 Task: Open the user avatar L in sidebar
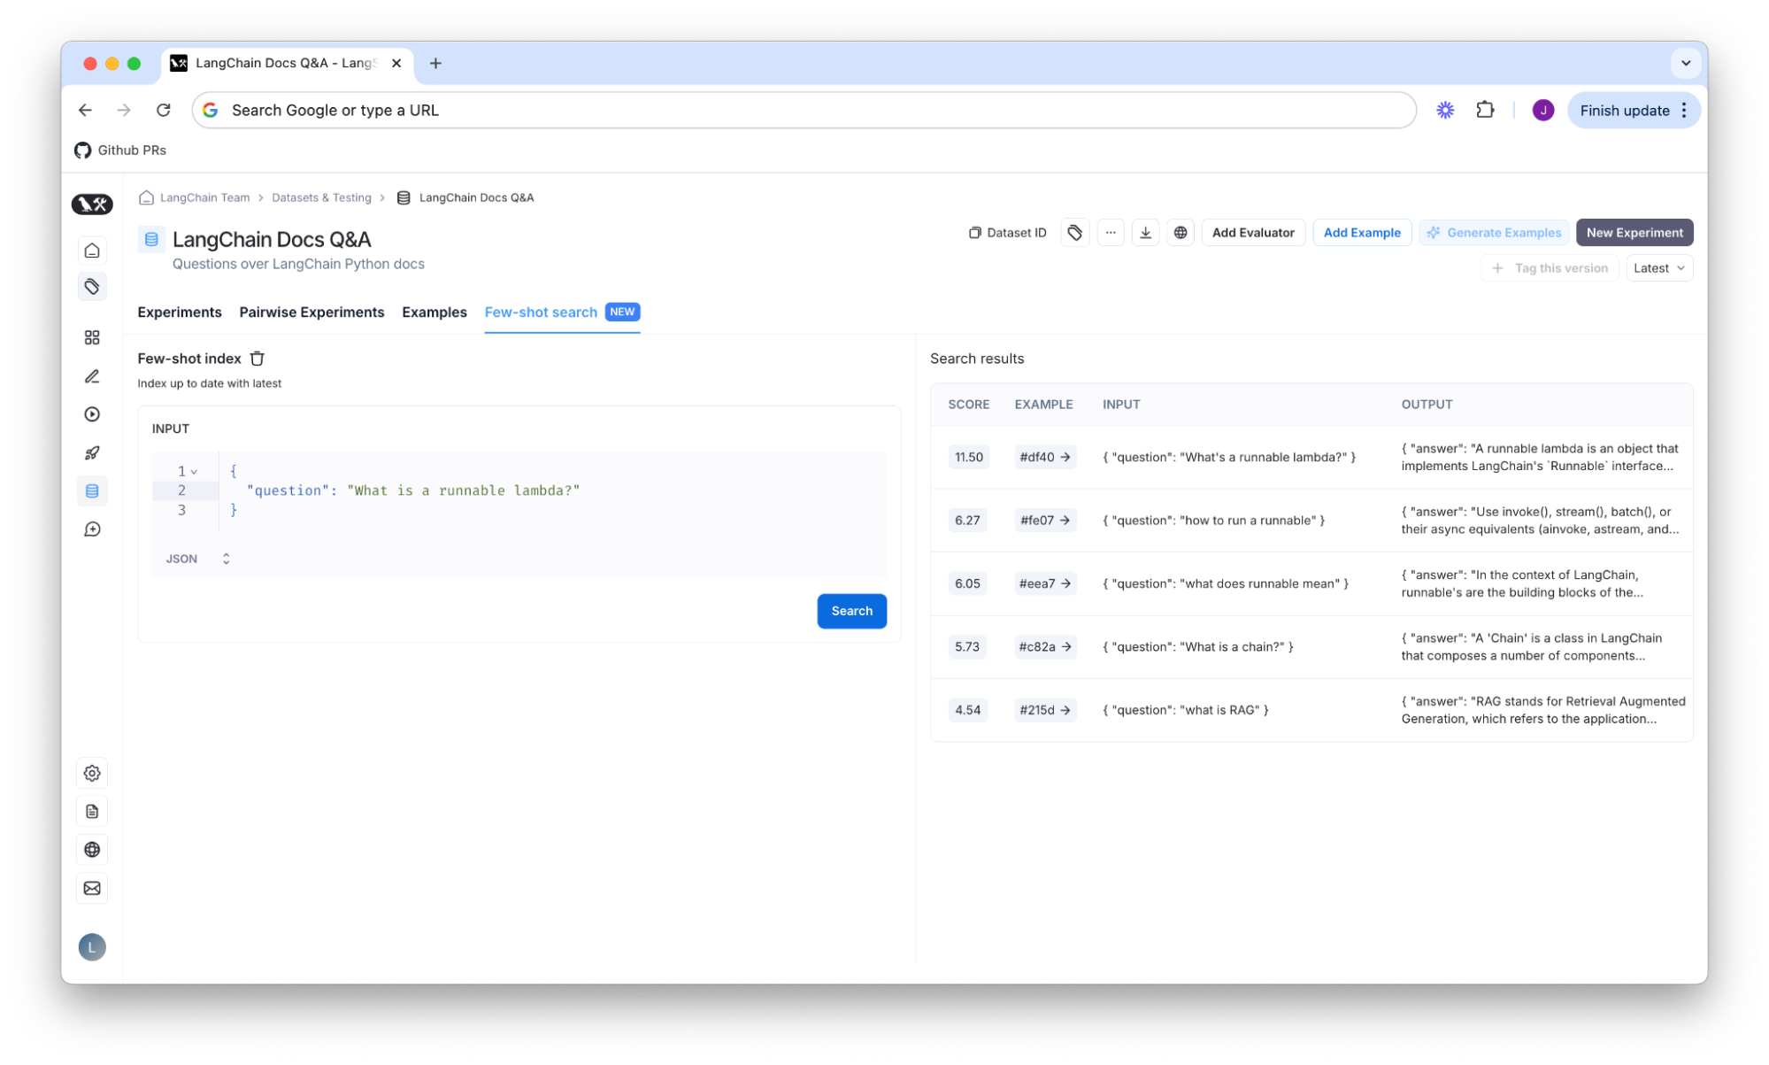pyautogui.click(x=92, y=947)
